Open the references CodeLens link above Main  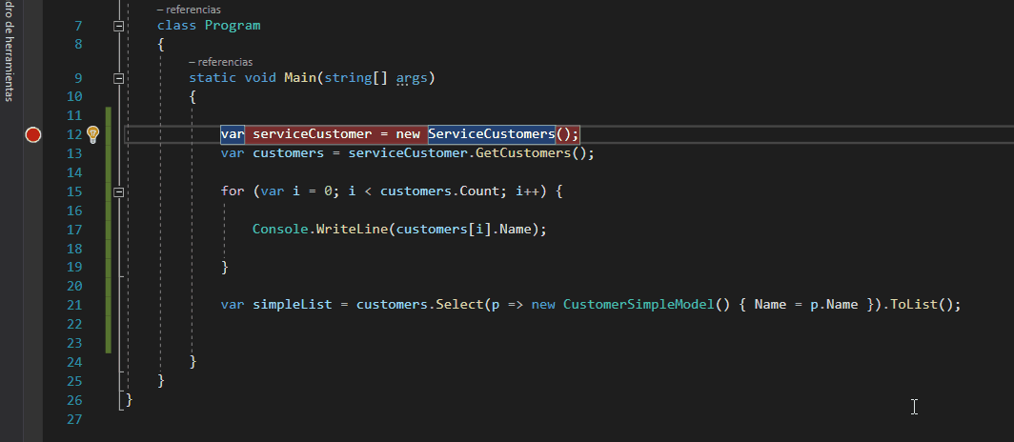(220, 62)
